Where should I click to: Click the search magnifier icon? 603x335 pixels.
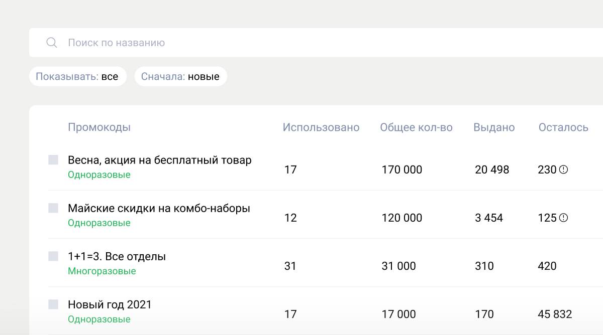point(52,43)
